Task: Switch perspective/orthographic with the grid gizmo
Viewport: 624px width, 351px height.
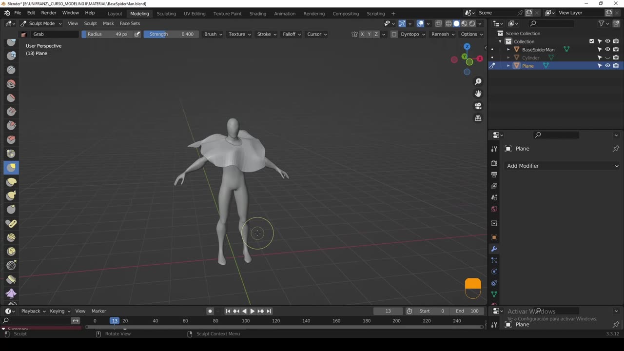Action: point(478,118)
